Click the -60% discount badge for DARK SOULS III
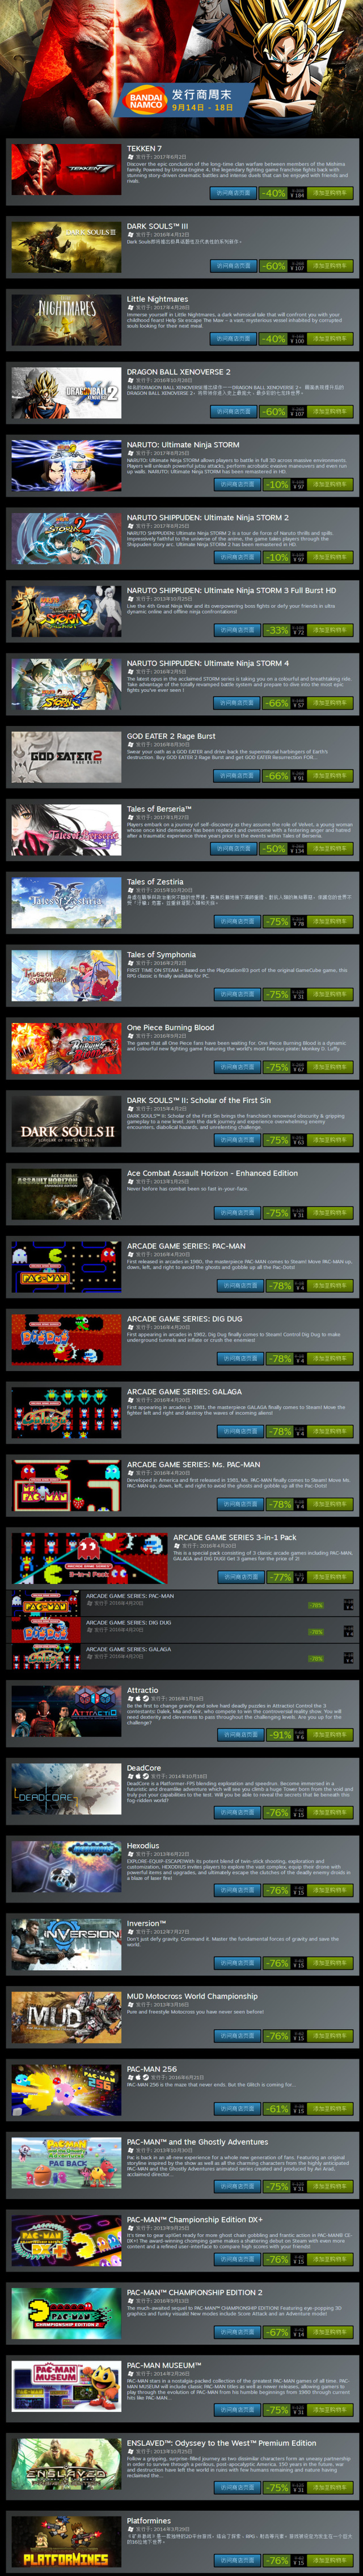This screenshot has height=2576, width=363. 273,266
